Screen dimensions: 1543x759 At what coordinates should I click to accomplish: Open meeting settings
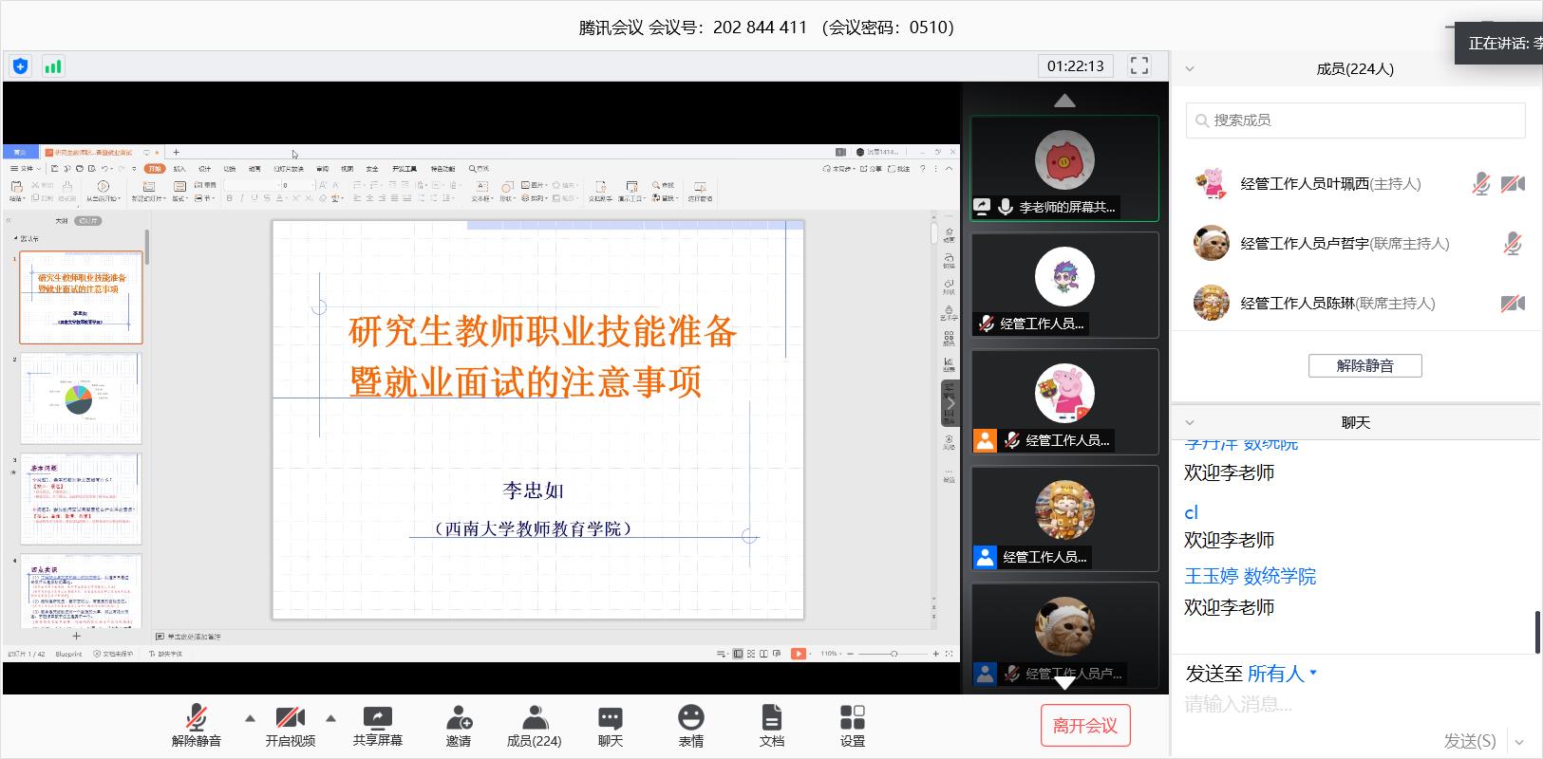point(852,726)
